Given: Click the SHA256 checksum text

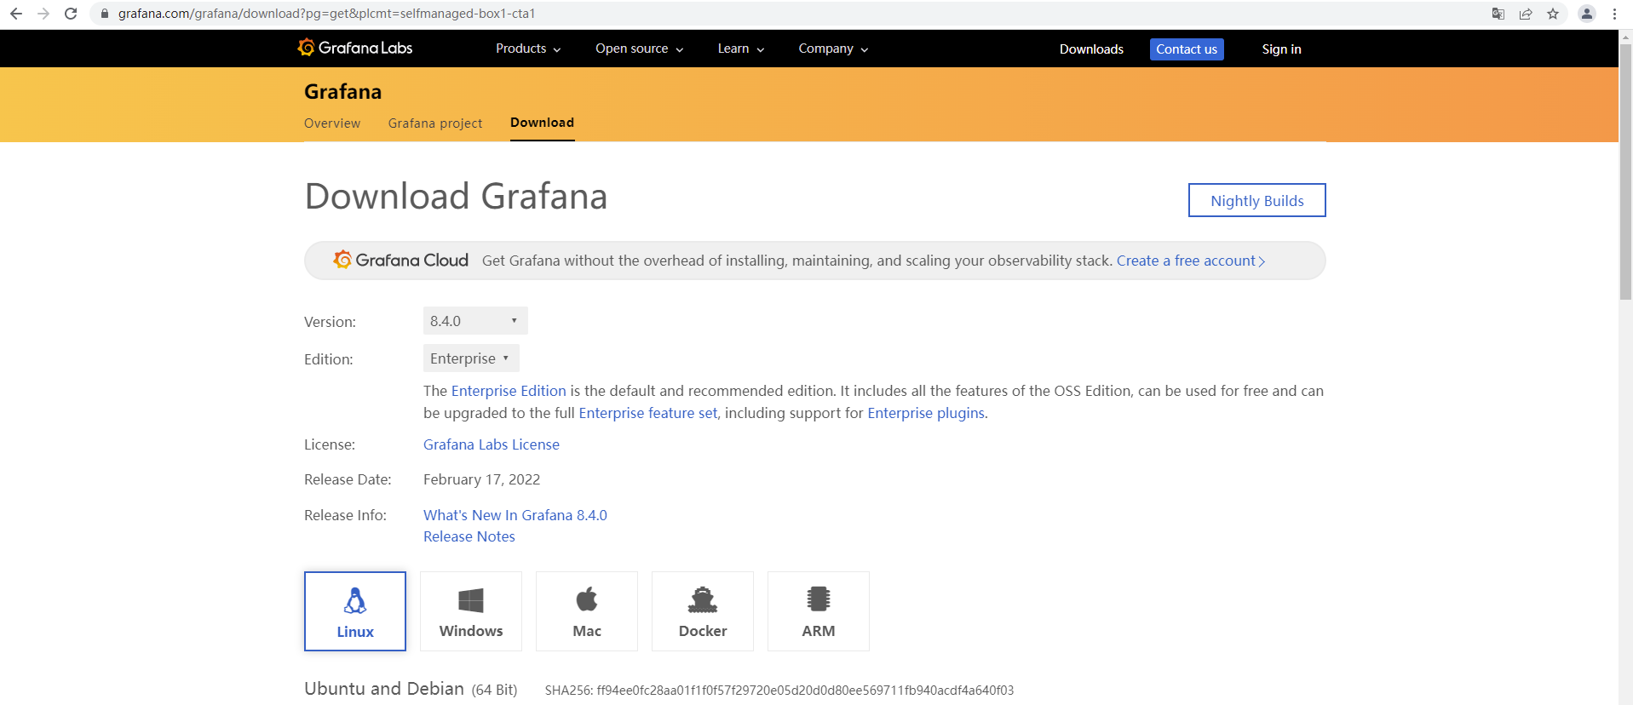Looking at the screenshot, I should [779, 691].
